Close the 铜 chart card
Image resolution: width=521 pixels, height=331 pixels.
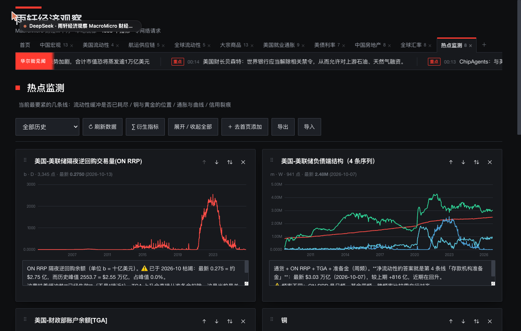(490, 321)
